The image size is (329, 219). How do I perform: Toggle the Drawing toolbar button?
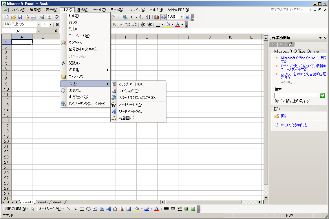tap(163, 17)
